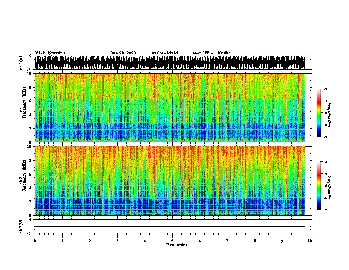Image resolution: width=349 pixels, height=270 pixels.
Task: Click the time-axis tick label "1"
Action: tap(62, 241)
